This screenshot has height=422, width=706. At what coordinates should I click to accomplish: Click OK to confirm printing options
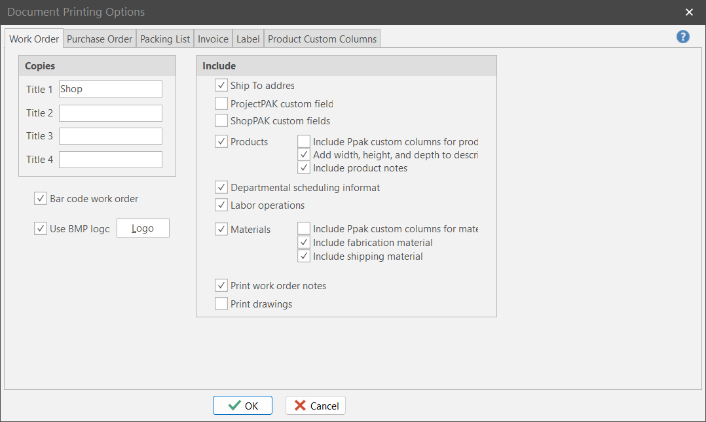coord(242,406)
